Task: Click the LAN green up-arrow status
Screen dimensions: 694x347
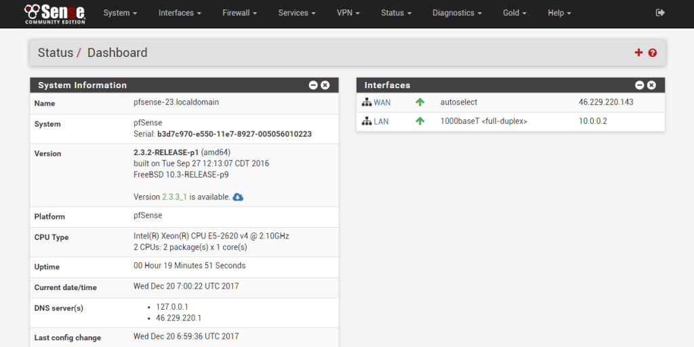Action: pyautogui.click(x=420, y=121)
